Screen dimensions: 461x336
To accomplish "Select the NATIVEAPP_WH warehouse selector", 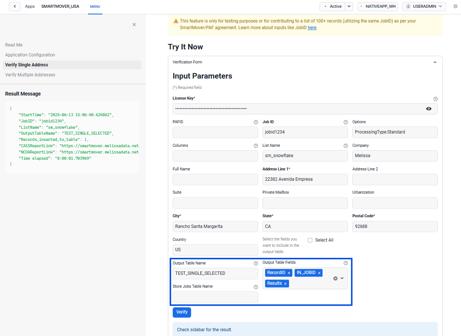I will click(x=378, y=6).
